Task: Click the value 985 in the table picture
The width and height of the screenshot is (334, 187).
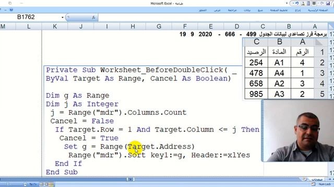Action: 256,94
